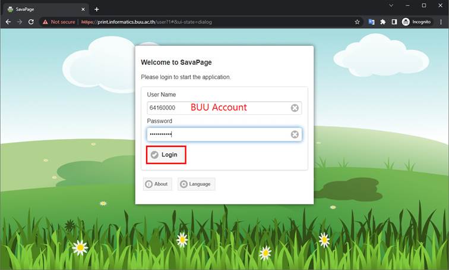Open the Google Translate extension icon

(371, 22)
